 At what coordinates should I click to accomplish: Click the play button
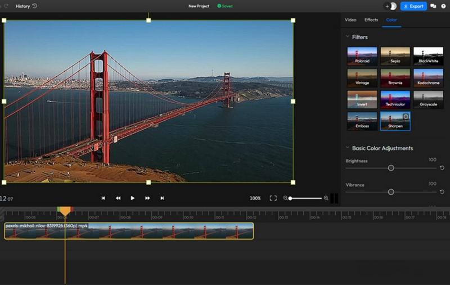coord(133,198)
